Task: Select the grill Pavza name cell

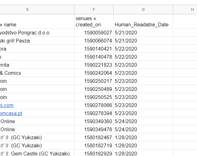Action: (37, 41)
